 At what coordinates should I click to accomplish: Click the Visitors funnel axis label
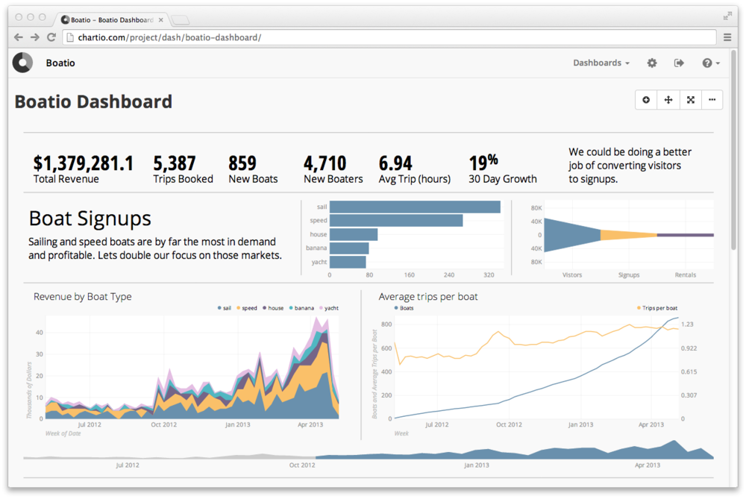572,275
